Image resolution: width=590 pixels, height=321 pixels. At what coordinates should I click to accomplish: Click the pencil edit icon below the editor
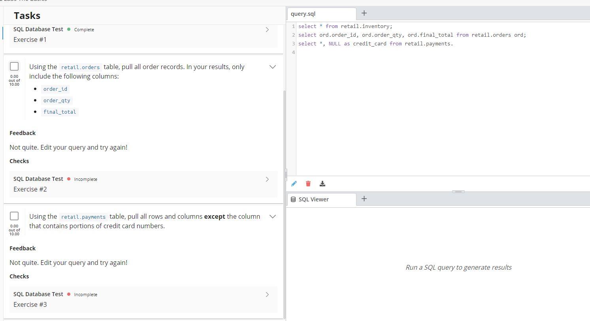pyautogui.click(x=294, y=184)
